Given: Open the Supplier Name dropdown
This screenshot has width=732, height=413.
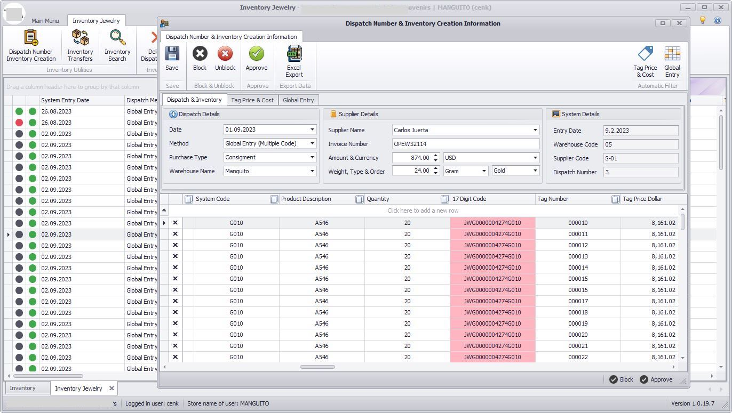Looking at the screenshot, I should [x=535, y=130].
